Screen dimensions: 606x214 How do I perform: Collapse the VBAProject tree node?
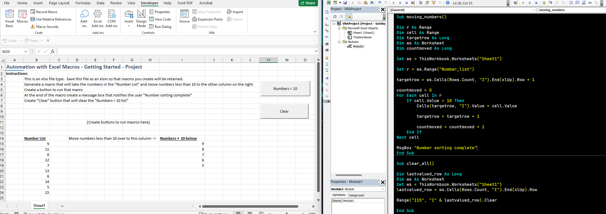click(334, 24)
